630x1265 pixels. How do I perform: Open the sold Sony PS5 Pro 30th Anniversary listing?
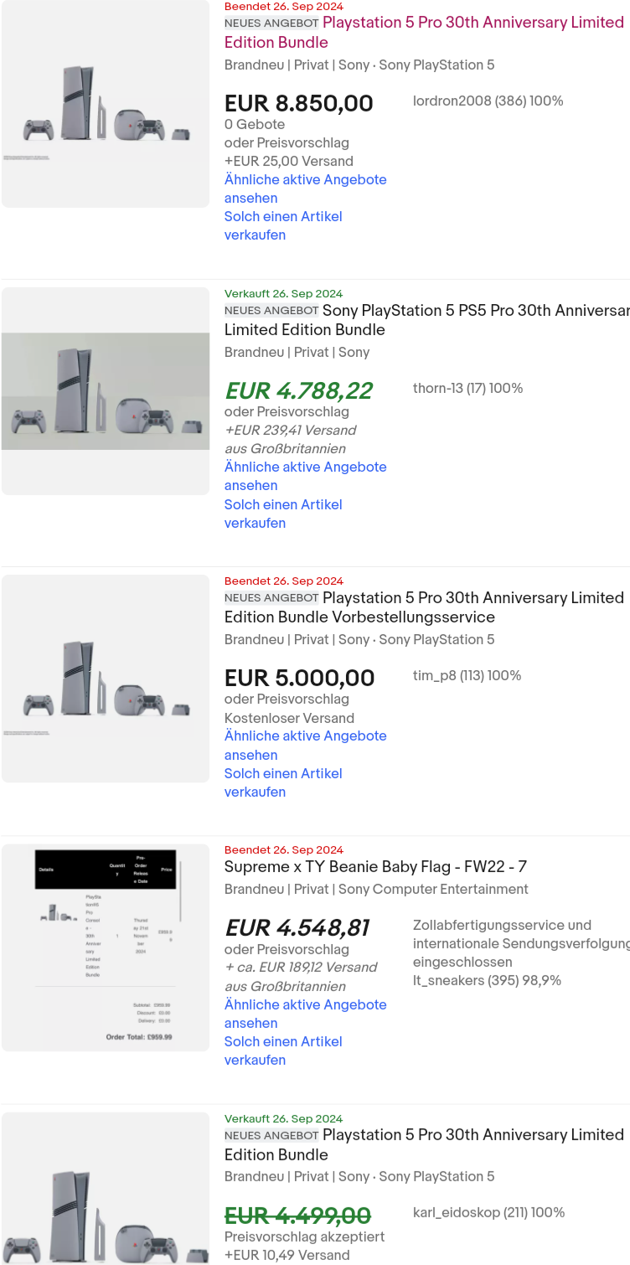[x=422, y=319]
